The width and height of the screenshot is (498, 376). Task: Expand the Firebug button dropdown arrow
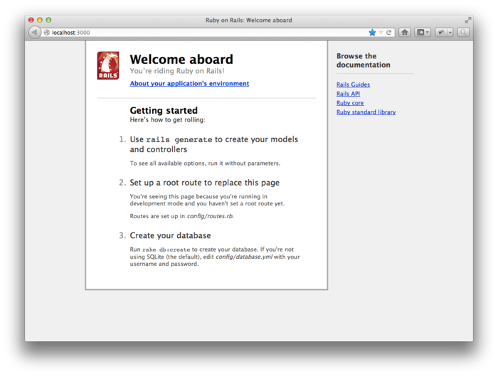449,32
